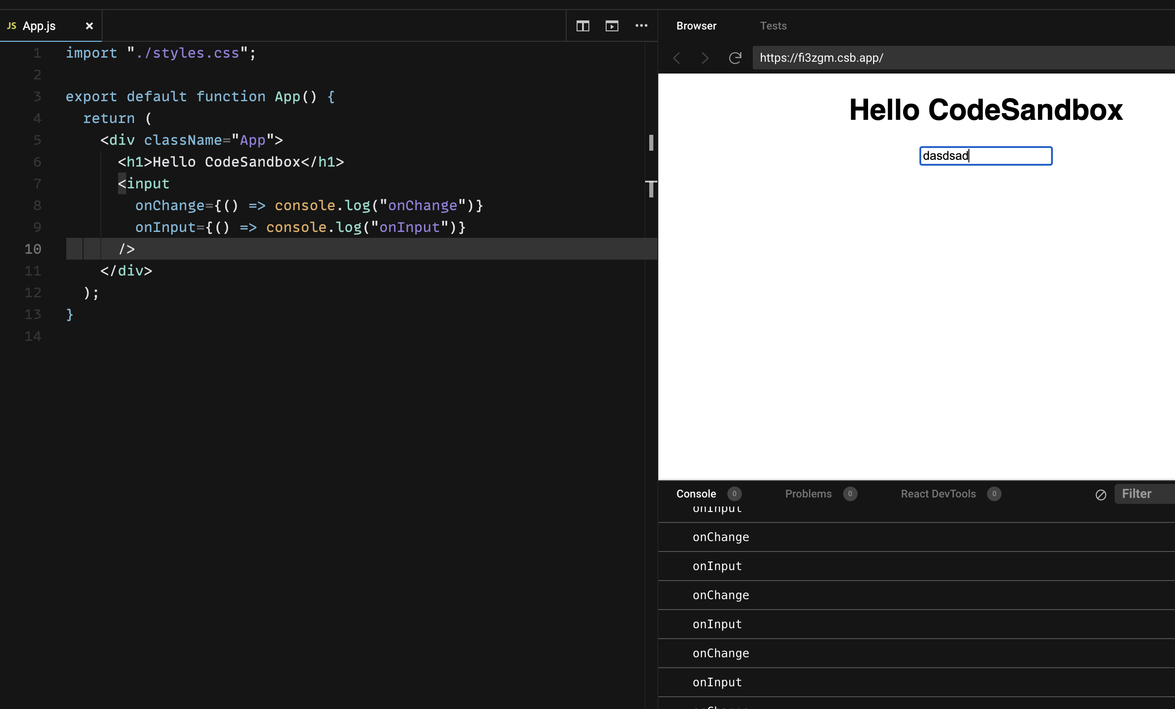Click the div className="App" code line
Image resolution: width=1175 pixels, height=709 pixels.
pos(192,140)
